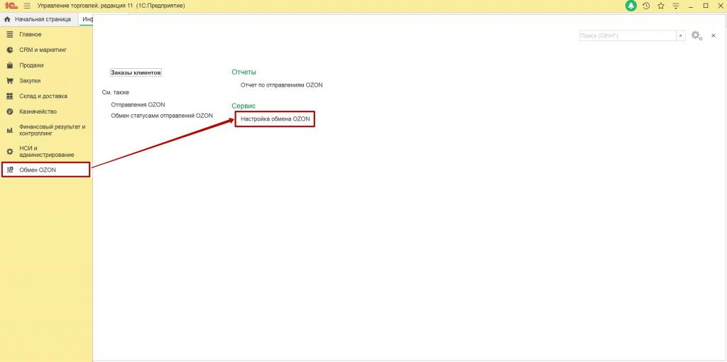Screen dimensions: 727x362
Task: Click the См. также label
Action: [116, 92]
